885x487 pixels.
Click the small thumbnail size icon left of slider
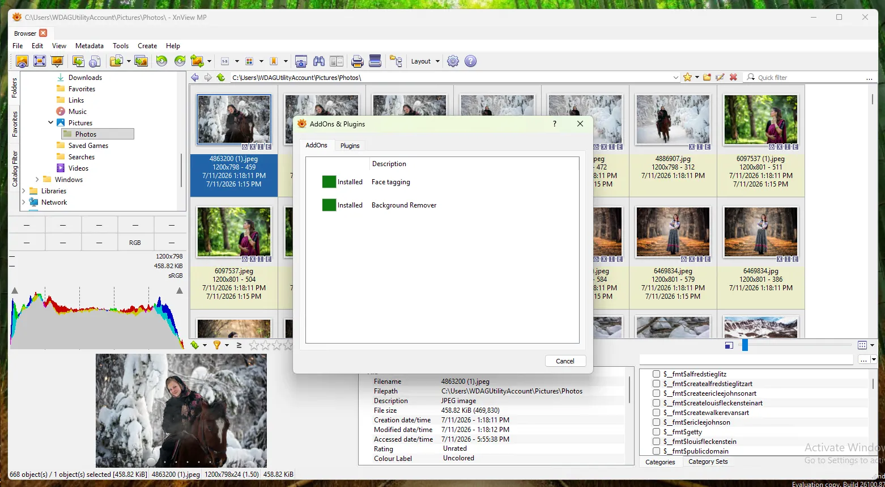point(729,345)
